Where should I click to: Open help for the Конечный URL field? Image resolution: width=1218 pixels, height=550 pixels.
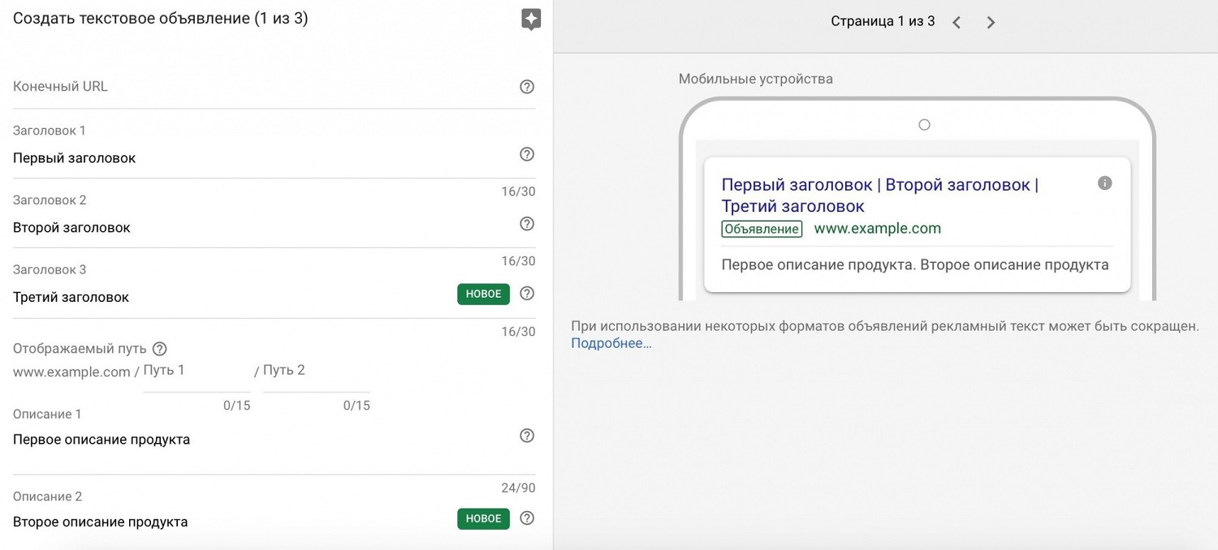(526, 86)
